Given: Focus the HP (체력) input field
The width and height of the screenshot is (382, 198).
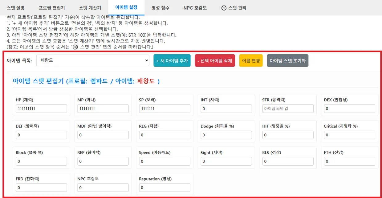Looking at the screenshot, I should coord(41,109).
